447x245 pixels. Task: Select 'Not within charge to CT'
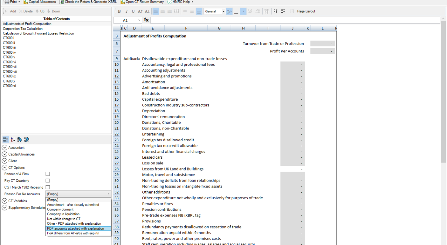[x=79, y=219]
